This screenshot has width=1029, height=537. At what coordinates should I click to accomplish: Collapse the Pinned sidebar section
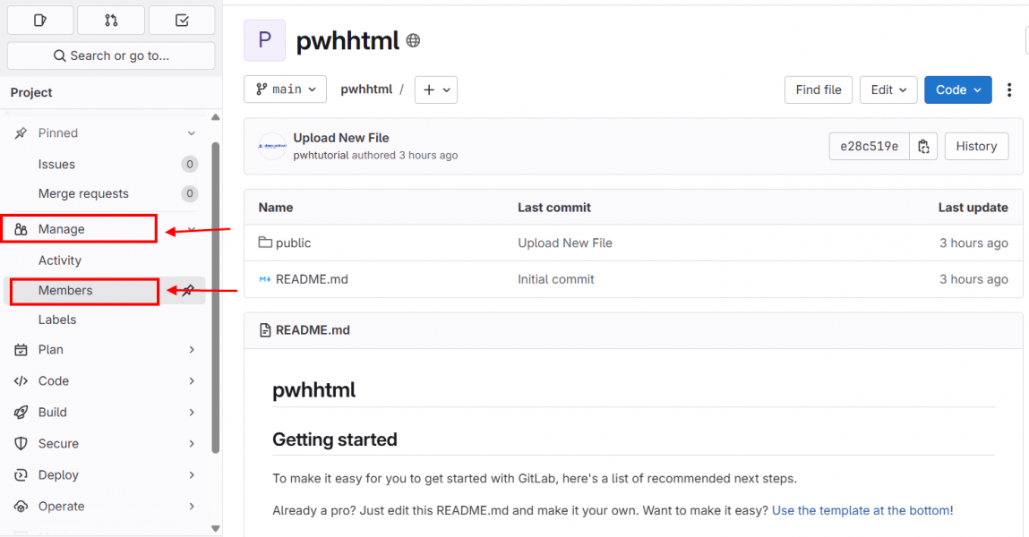coord(105,133)
